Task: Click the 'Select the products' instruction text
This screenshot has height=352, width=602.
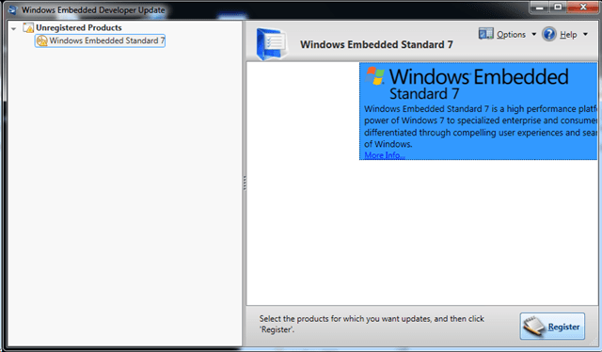Action: coord(372,324)
